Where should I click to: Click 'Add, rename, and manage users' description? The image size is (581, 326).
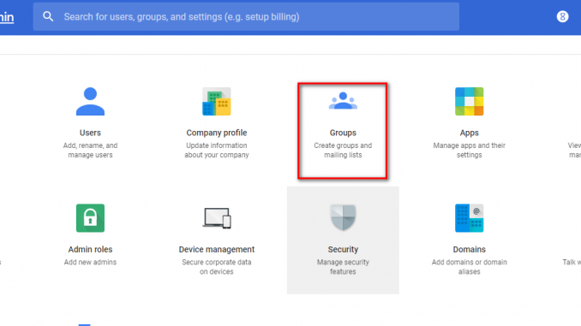90,151
